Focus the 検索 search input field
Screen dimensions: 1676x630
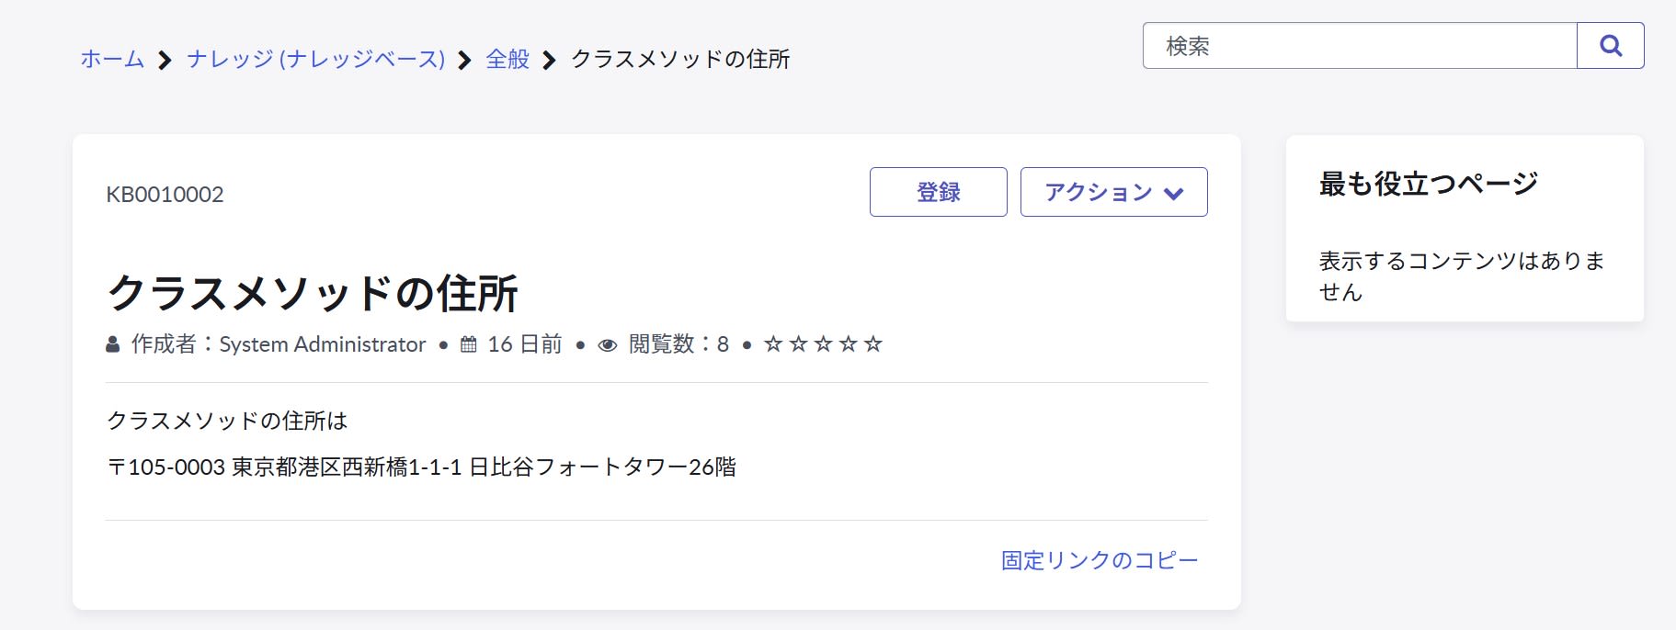point(1359,46)
